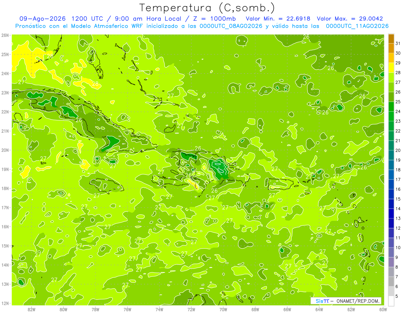Click the blue color scale band between 15 and 16
407x314 pixels.
point(391,194)
